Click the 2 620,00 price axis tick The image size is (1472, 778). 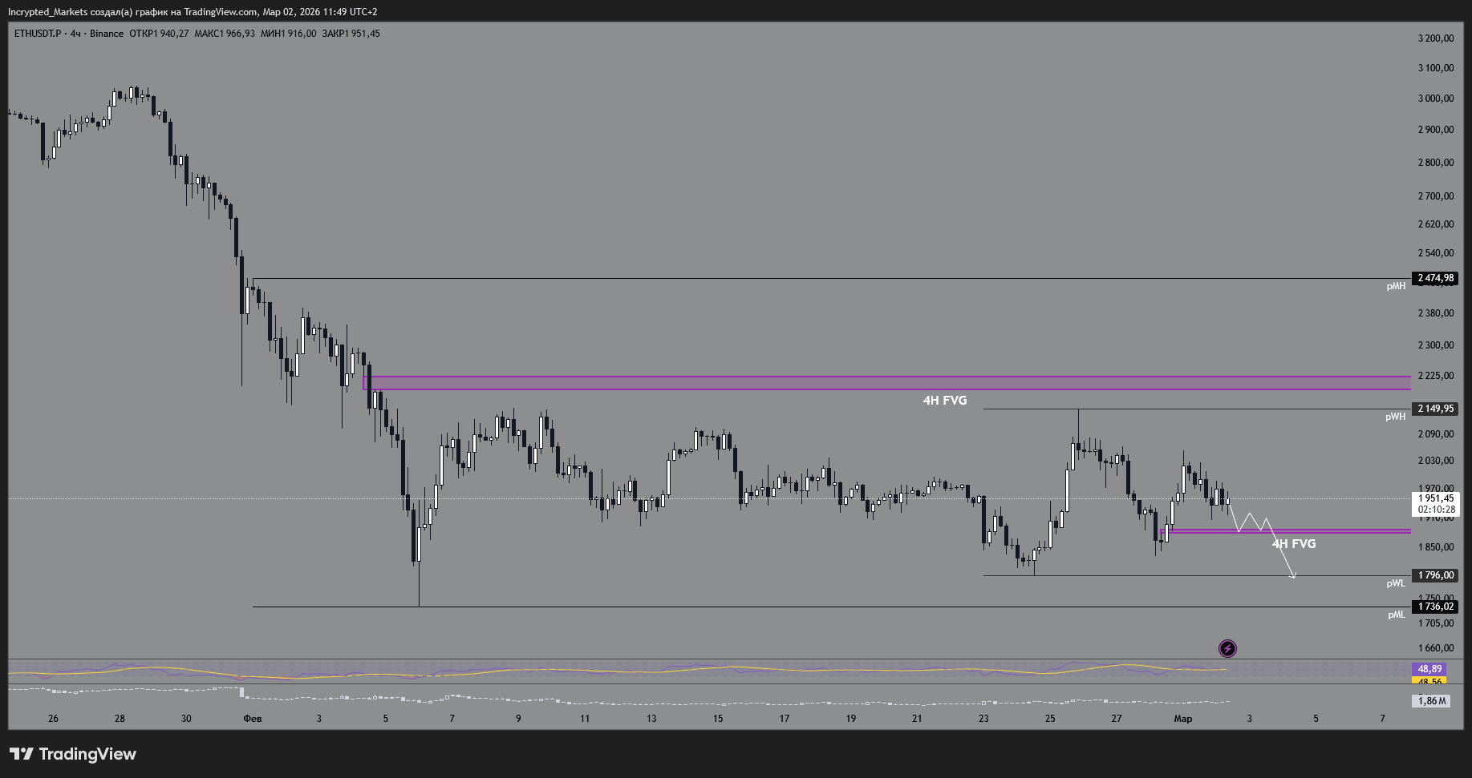pos(1436,224)
